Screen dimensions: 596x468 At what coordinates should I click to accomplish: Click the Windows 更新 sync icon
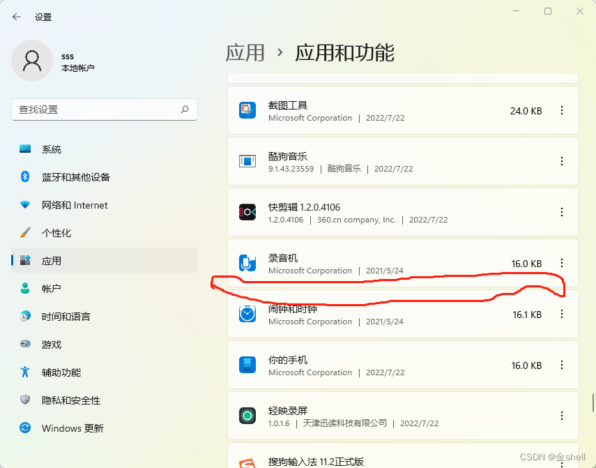point(25,428)
